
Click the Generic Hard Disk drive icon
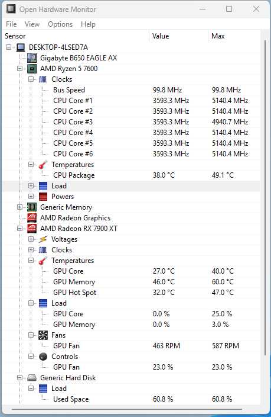pyautogui.click(x=32, y=378)
